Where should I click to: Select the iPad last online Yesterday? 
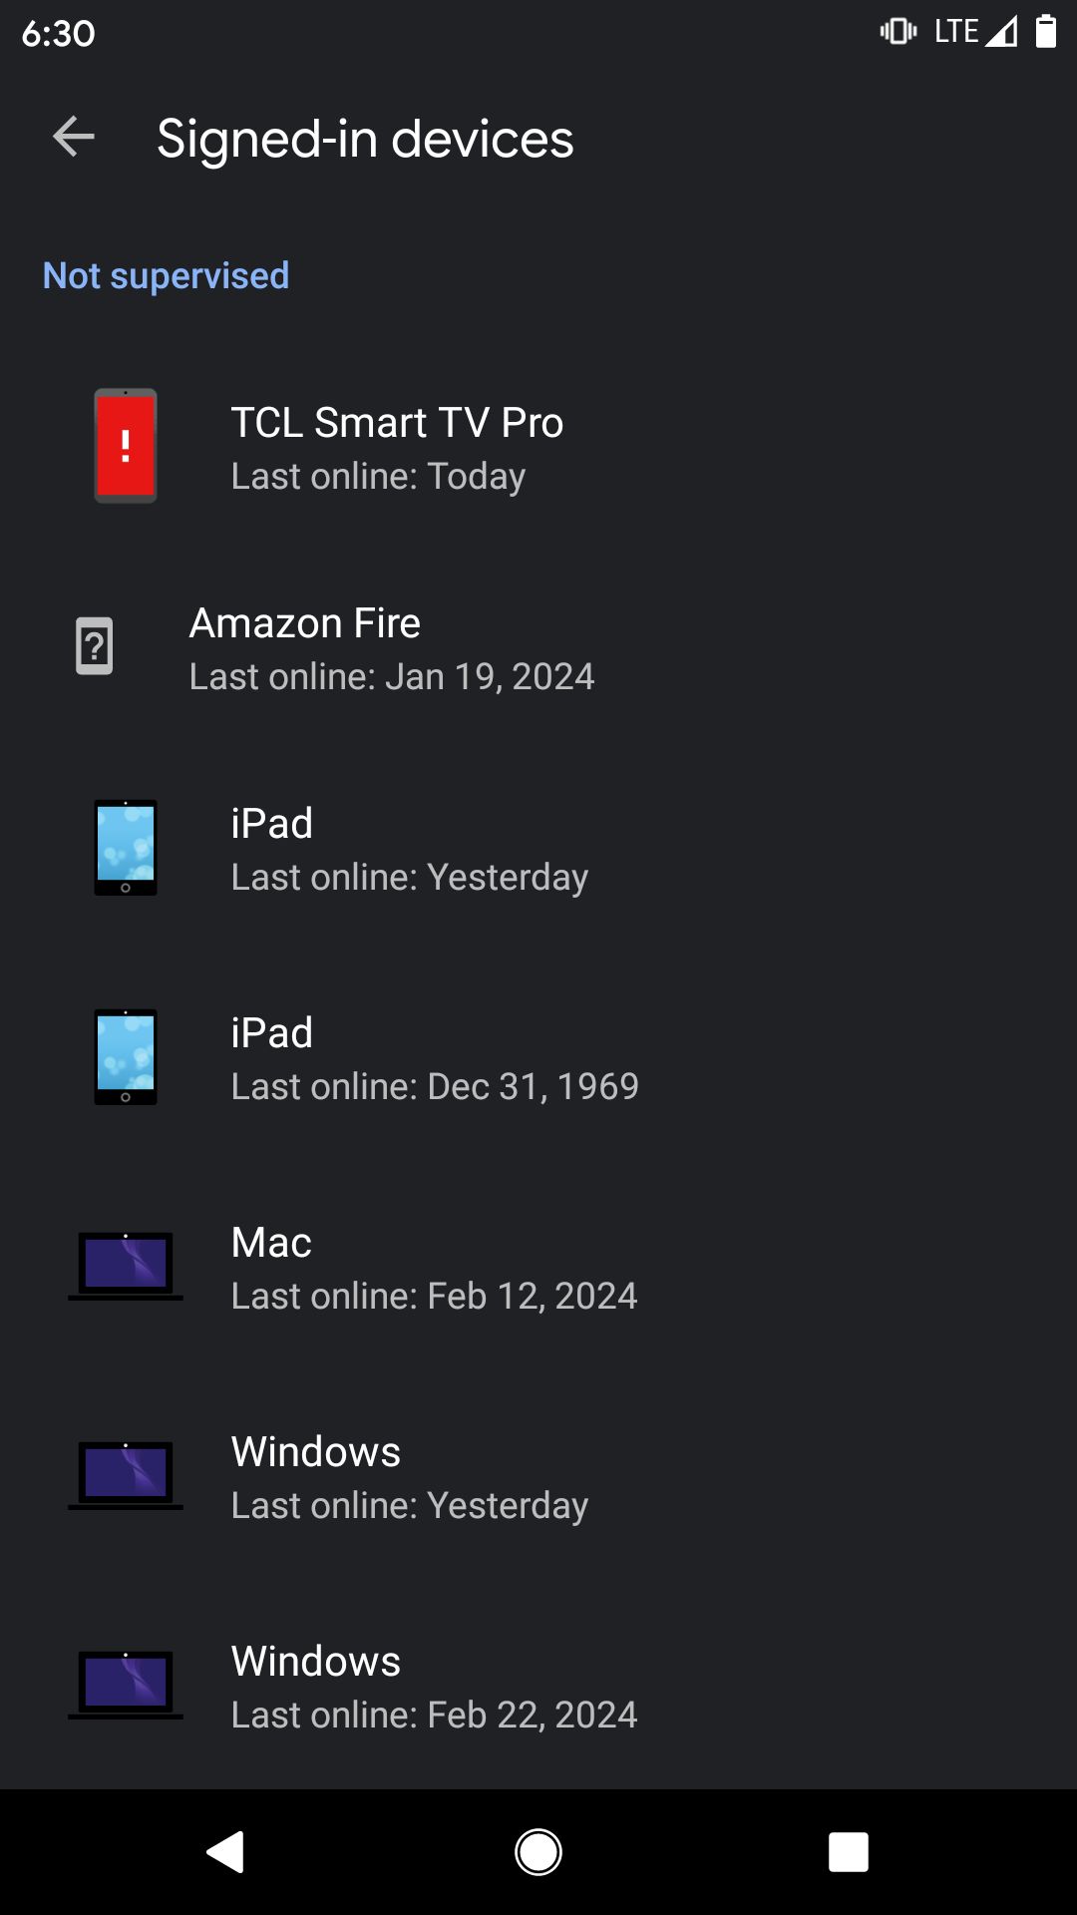409,850
